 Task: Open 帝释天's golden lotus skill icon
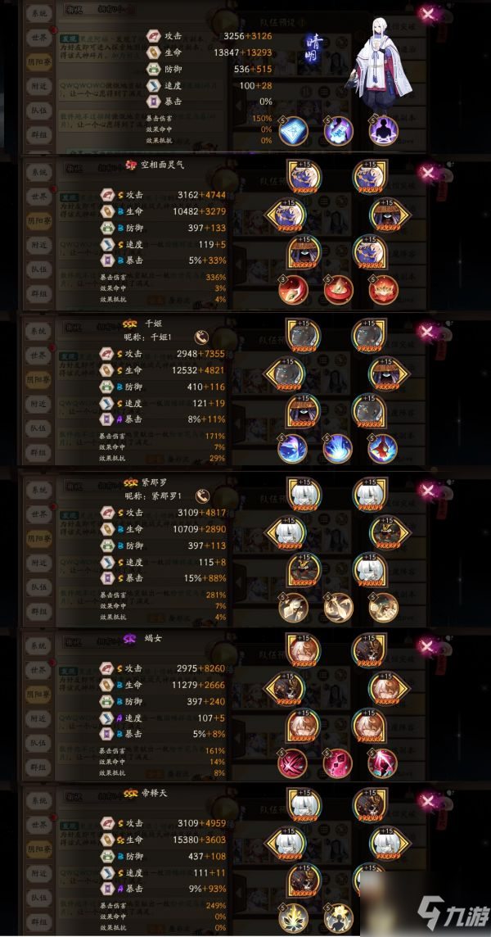coord(293,920)
